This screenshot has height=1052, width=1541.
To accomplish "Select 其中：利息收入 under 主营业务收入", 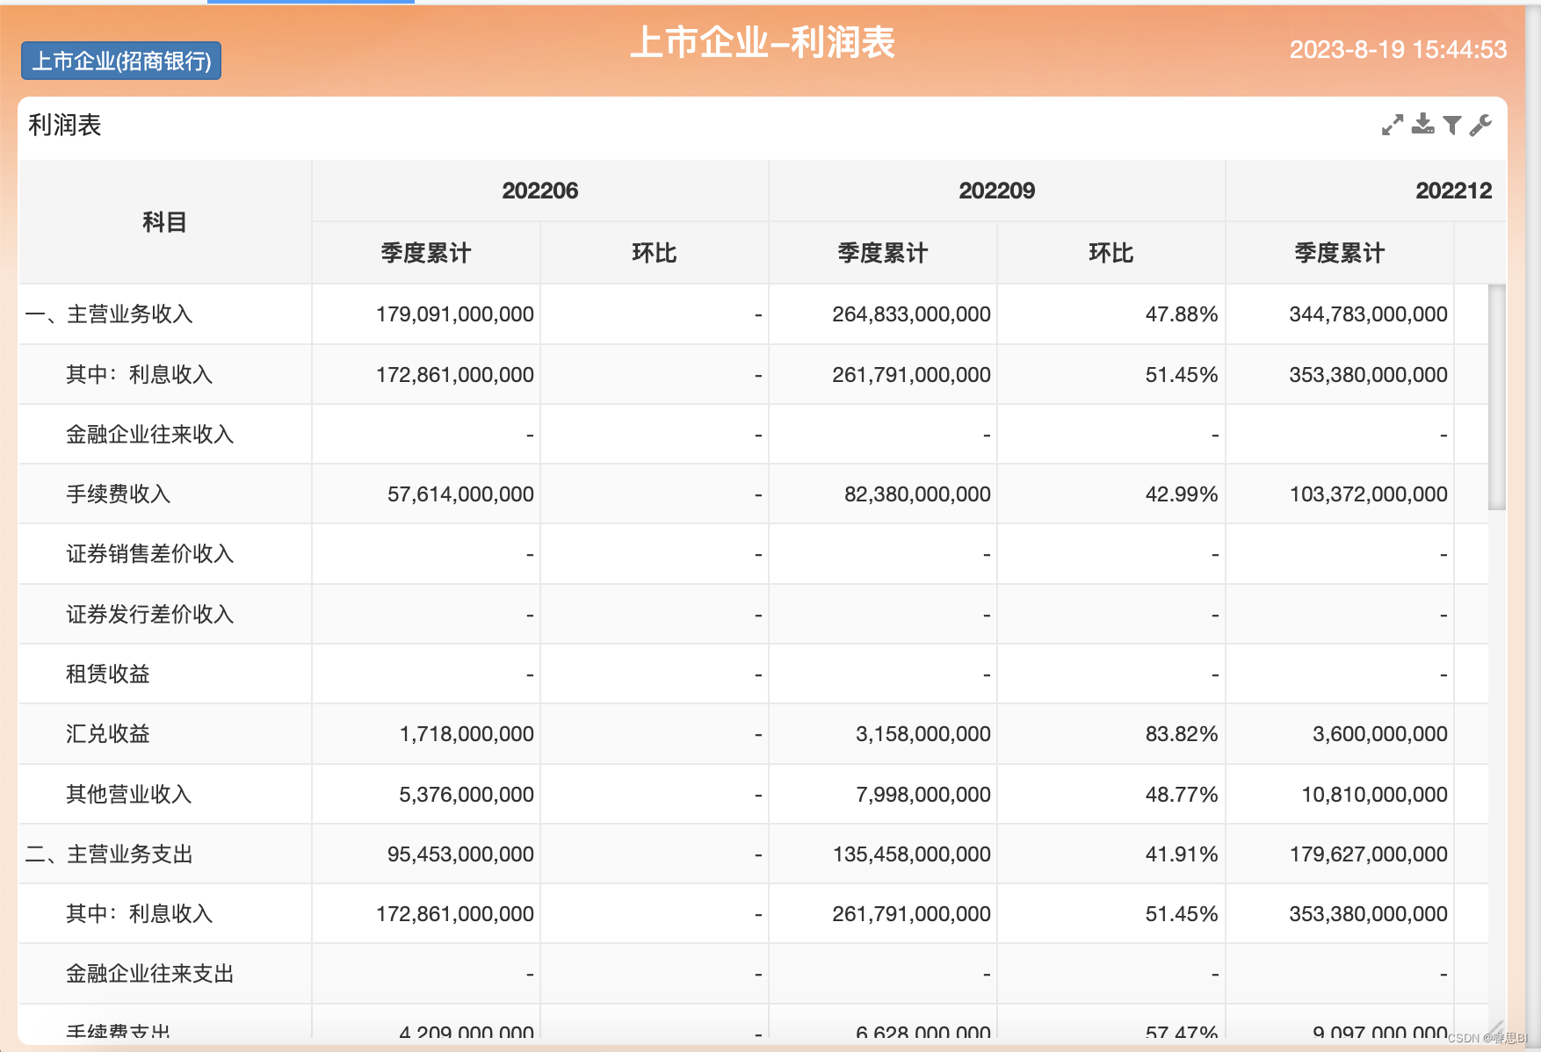I will (140, 375).
